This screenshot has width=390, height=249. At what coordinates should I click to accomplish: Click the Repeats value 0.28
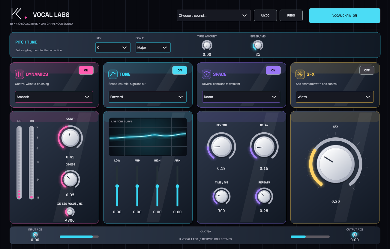(x=264, y=211)
